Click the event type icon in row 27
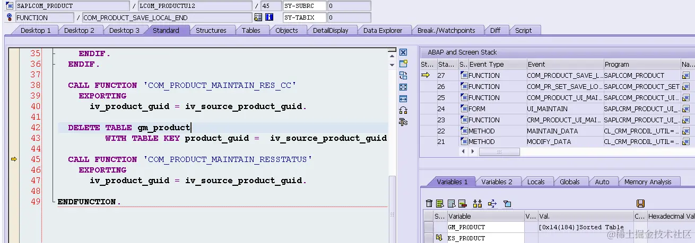695x243 pixels. [x=463, y=76]
